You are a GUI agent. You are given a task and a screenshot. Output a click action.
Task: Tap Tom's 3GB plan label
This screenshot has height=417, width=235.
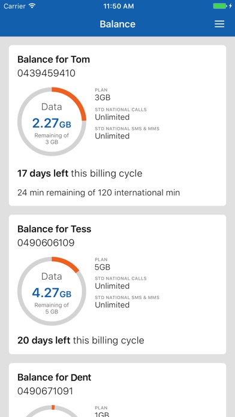103,98
